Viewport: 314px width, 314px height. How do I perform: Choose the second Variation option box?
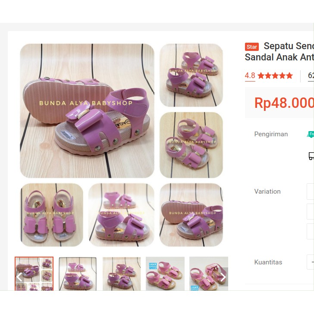[311, 211]
